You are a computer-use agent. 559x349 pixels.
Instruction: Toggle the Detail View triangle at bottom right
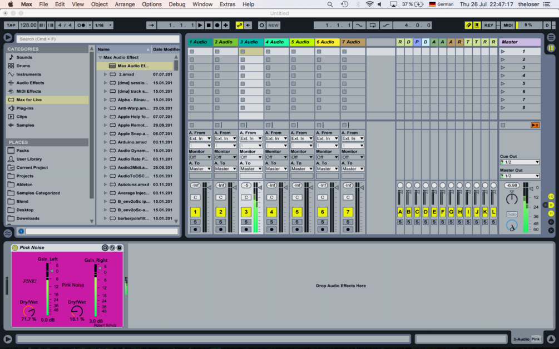coord(551,339)
